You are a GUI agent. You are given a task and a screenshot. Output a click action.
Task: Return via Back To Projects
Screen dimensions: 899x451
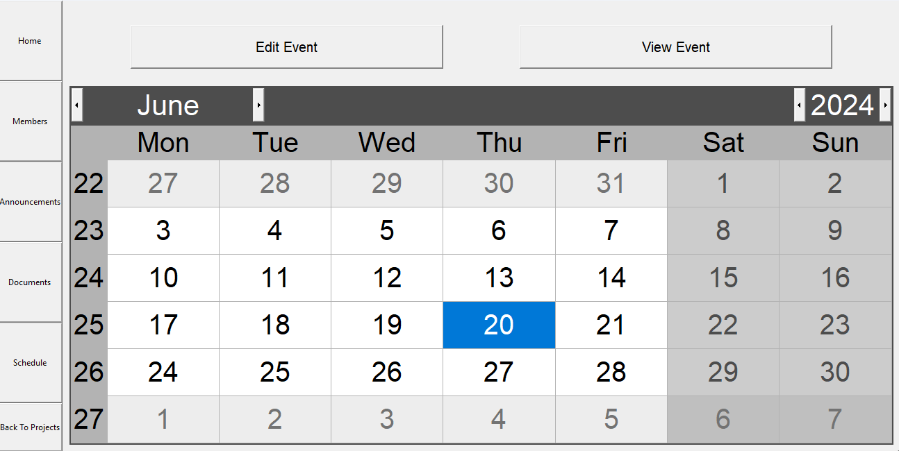30,427
